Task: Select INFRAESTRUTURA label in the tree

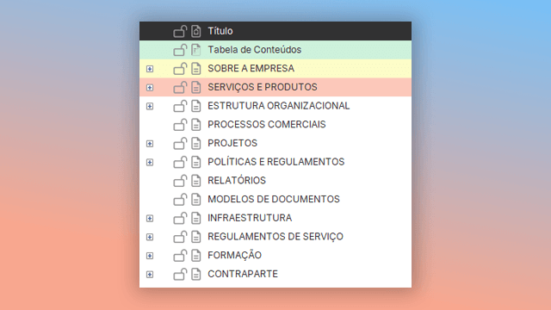Action: [x=250, y=218]
